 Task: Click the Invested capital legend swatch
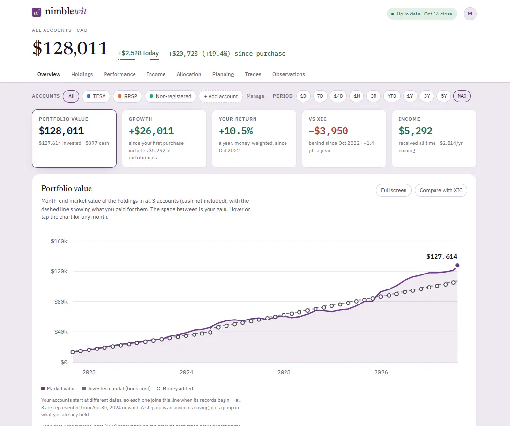pyautogui.click(x=84, y=389)
